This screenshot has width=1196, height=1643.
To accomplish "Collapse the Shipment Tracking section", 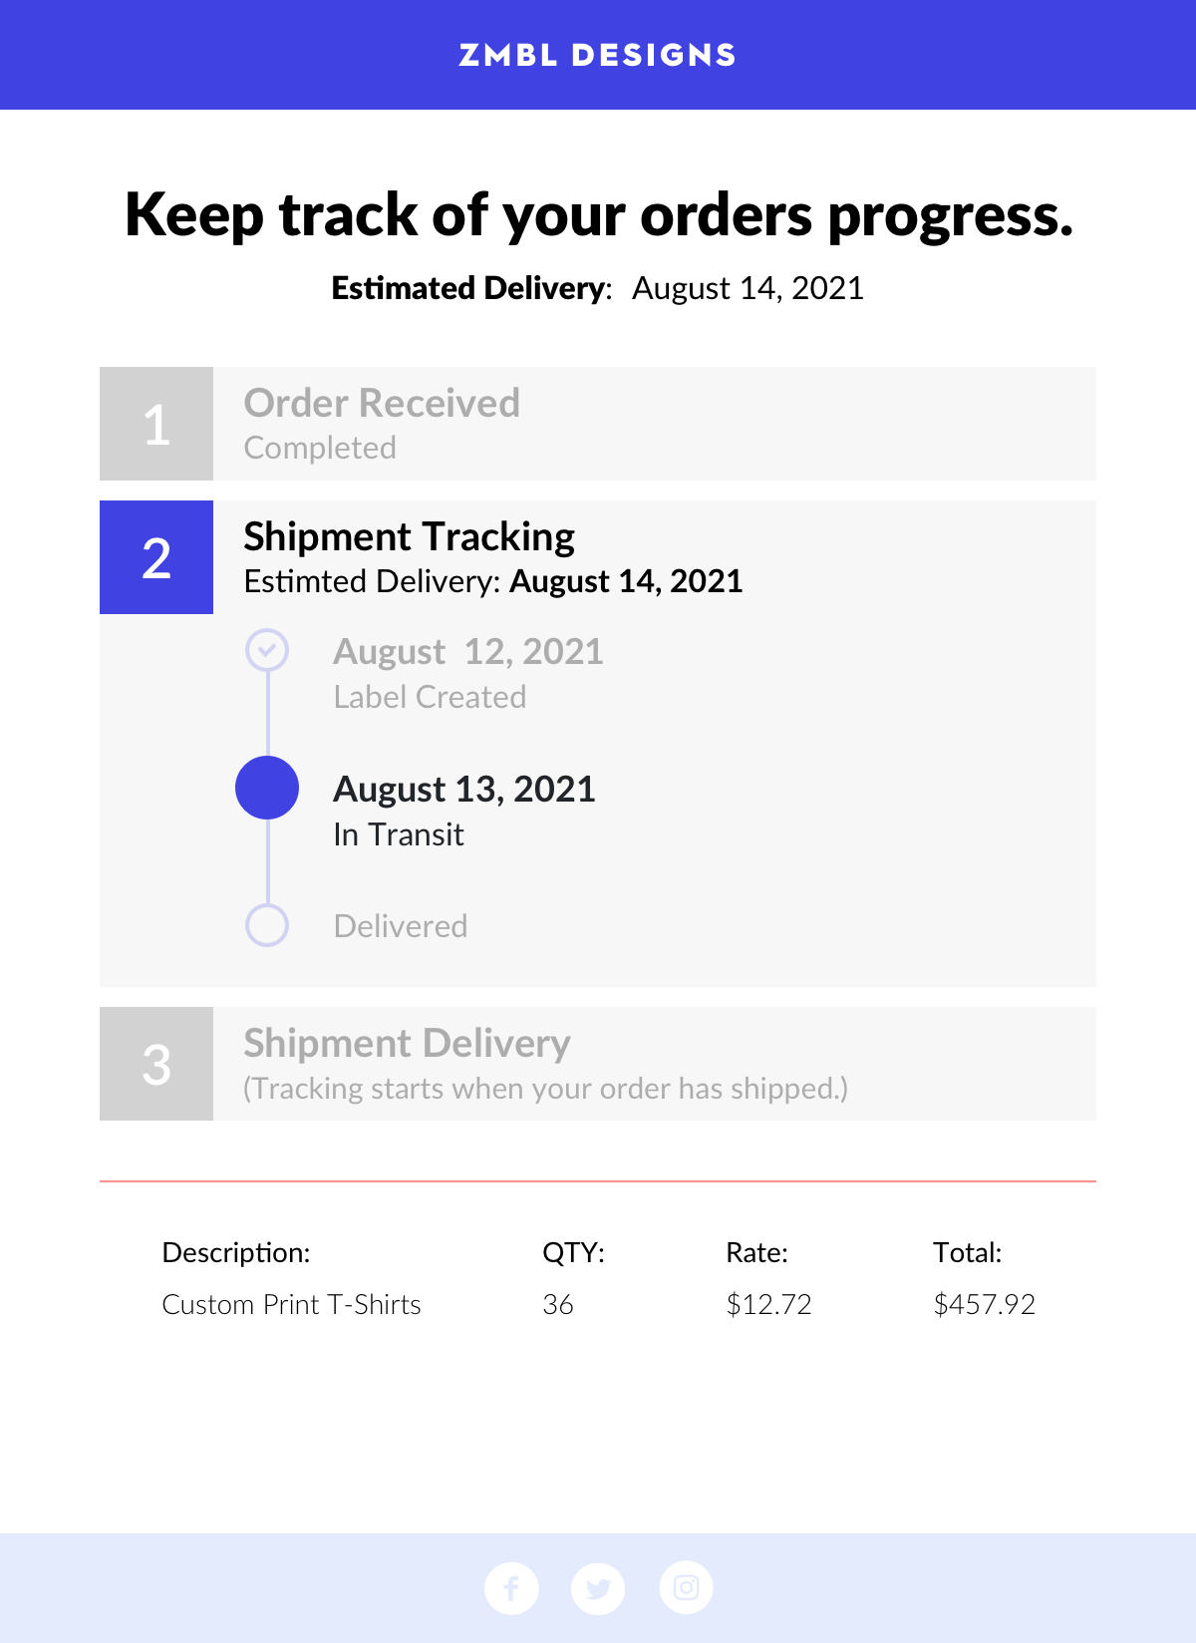I will pos(598,557).
